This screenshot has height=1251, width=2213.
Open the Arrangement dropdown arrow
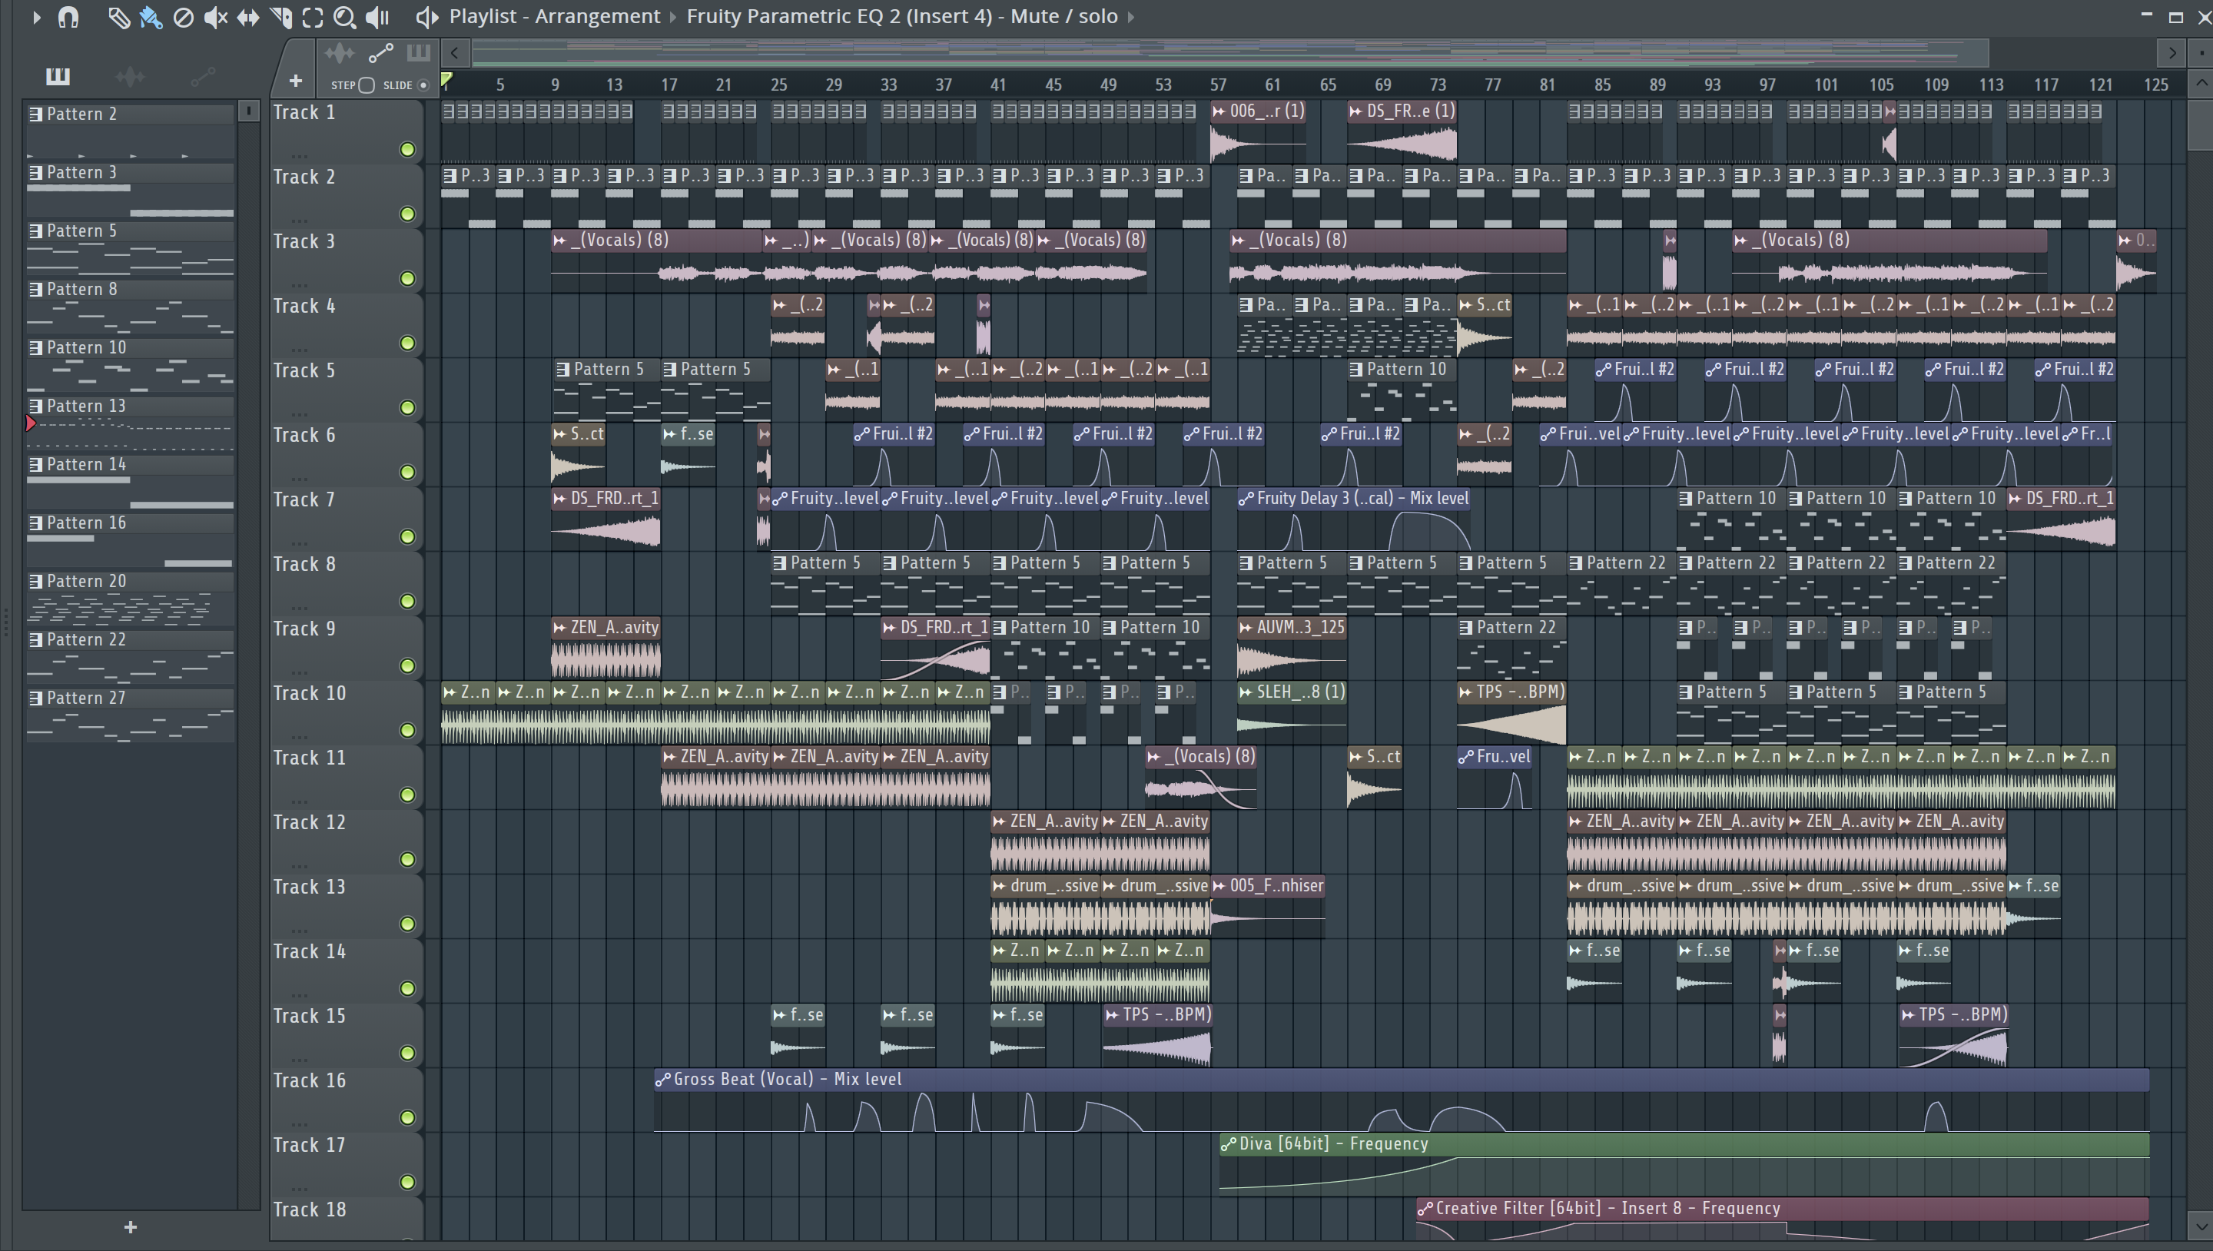(672, 16)
